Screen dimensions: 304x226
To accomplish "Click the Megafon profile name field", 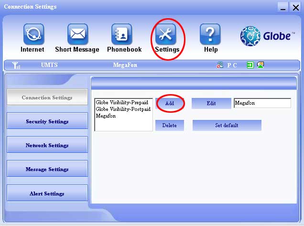I will 262,103.
